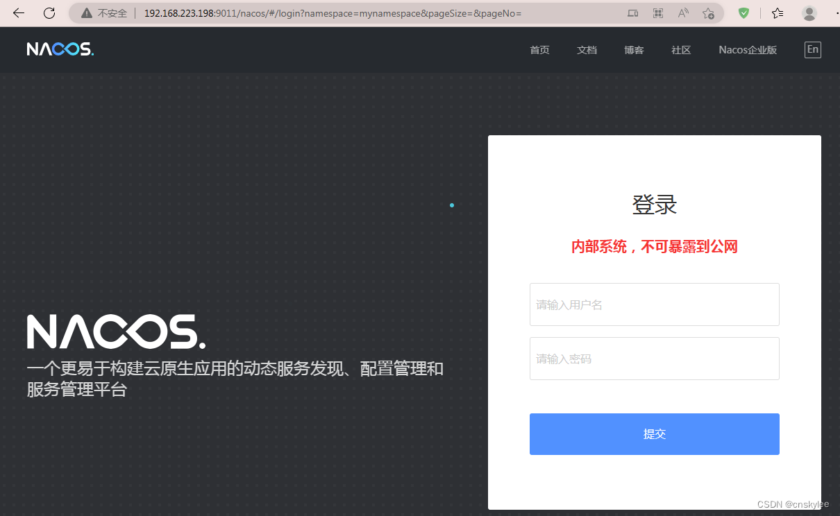Open the 文档 menu item
840x516 pixels.
[587, 50]
